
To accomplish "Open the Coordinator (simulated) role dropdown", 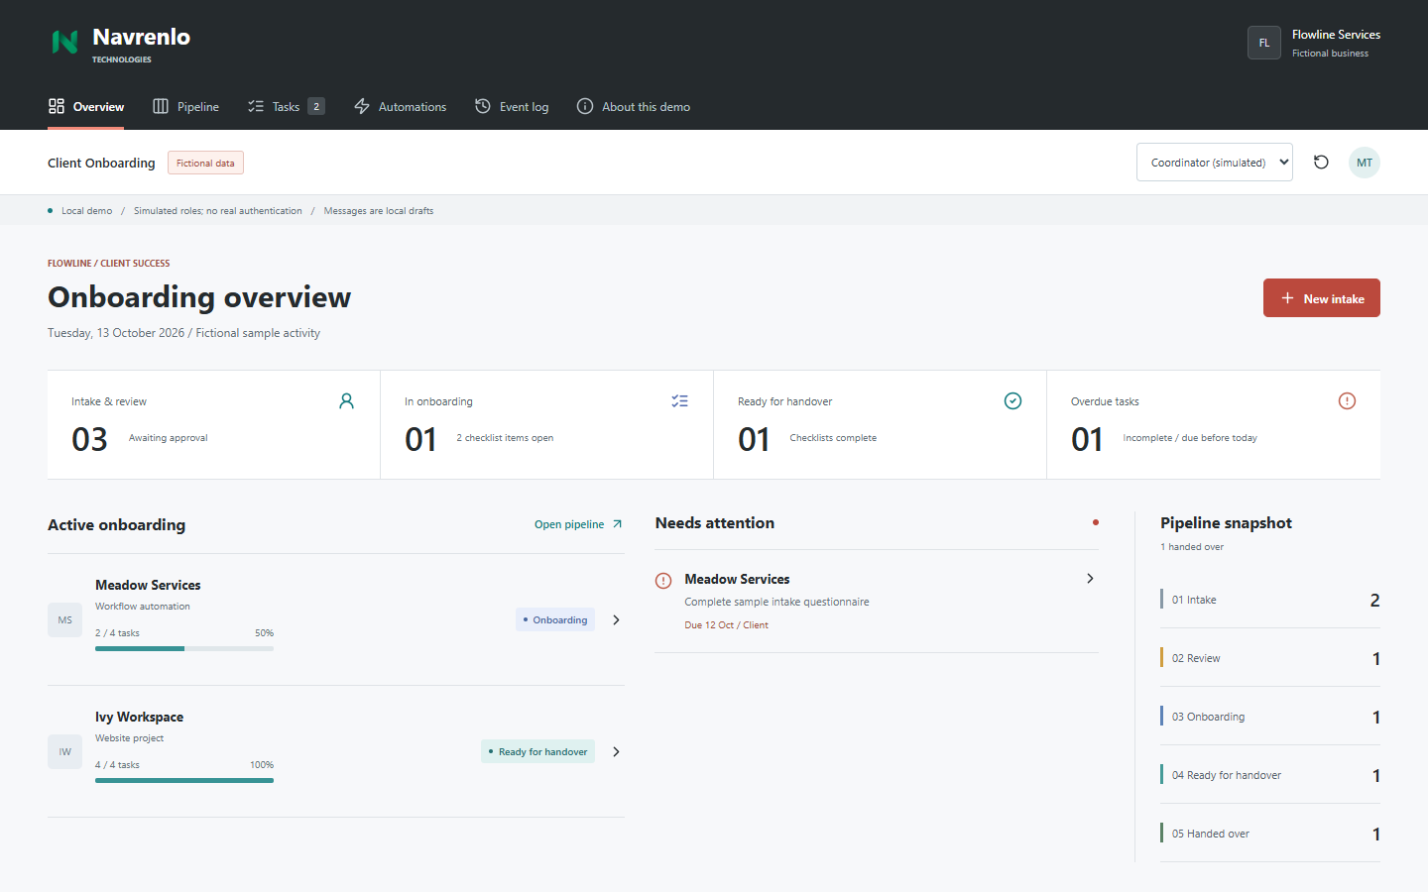I will (1215, 163).
